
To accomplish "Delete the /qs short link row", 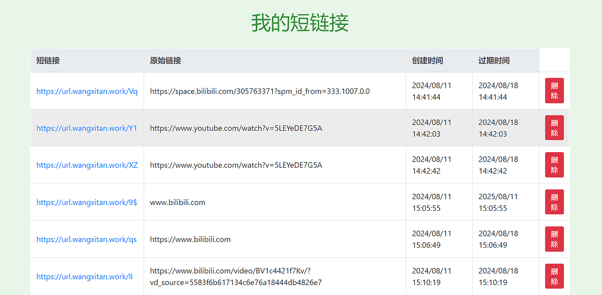I will (x=554, y=239).
